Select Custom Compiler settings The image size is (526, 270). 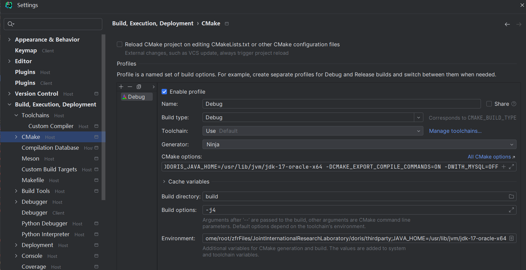(51, 126)
